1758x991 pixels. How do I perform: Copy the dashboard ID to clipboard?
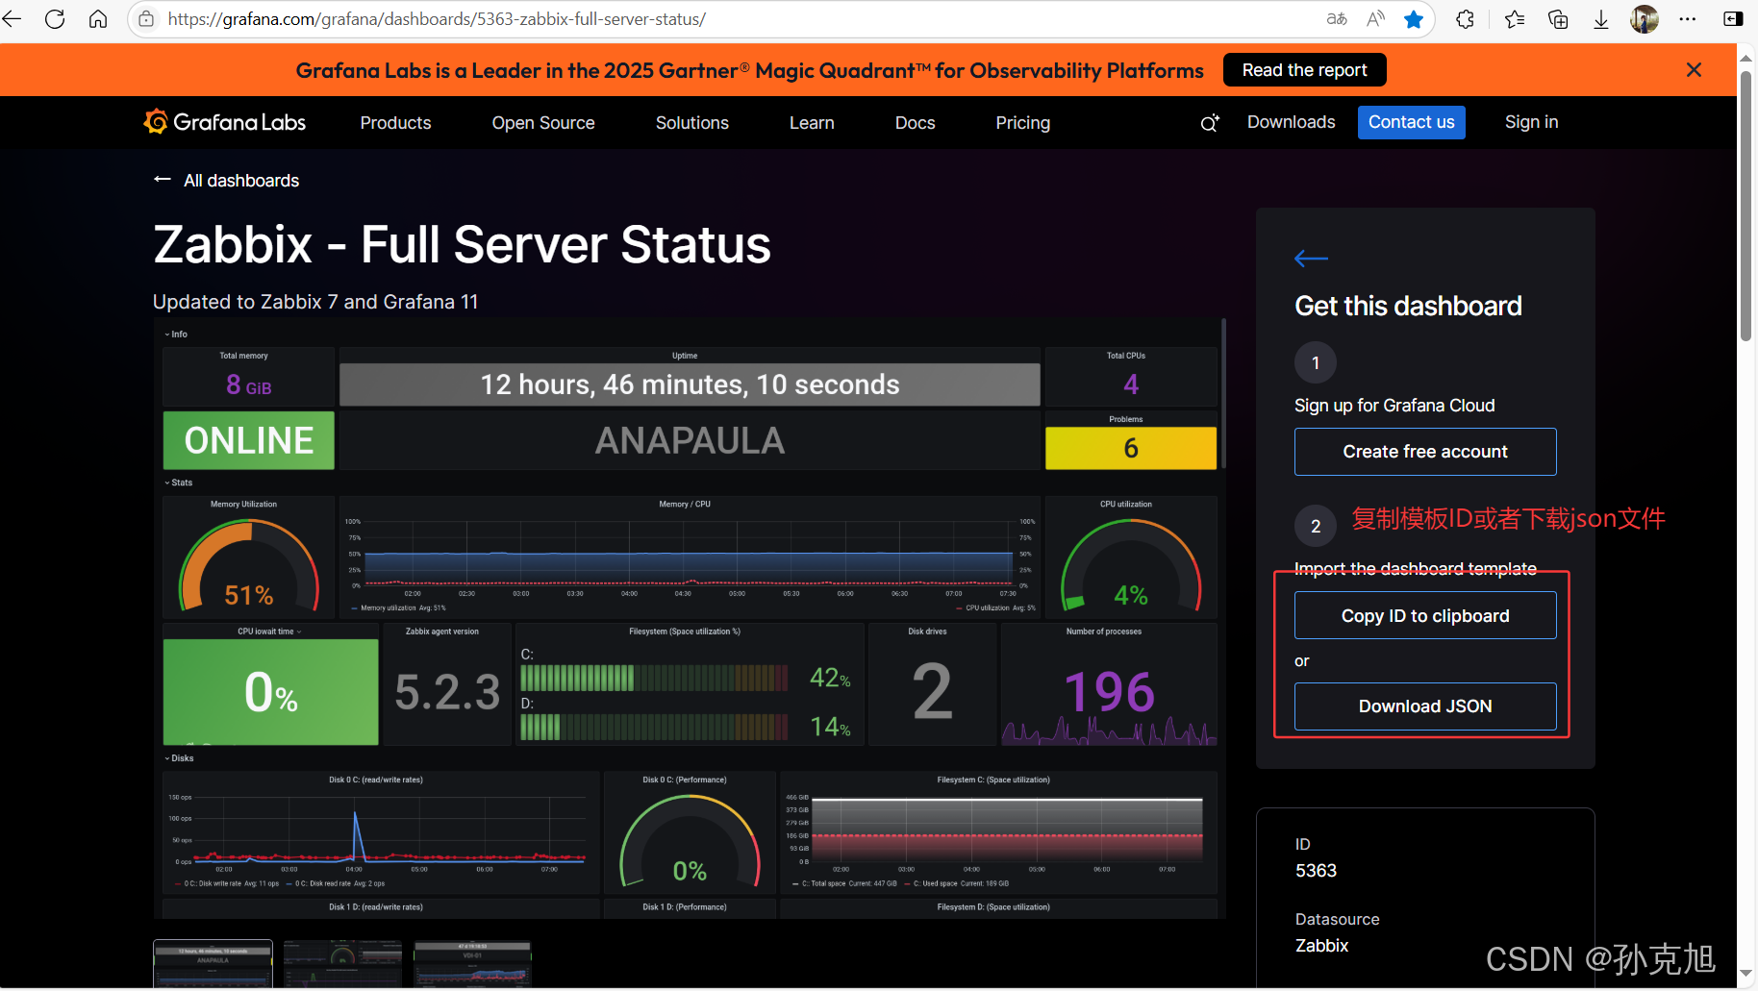click(1425, 616)
